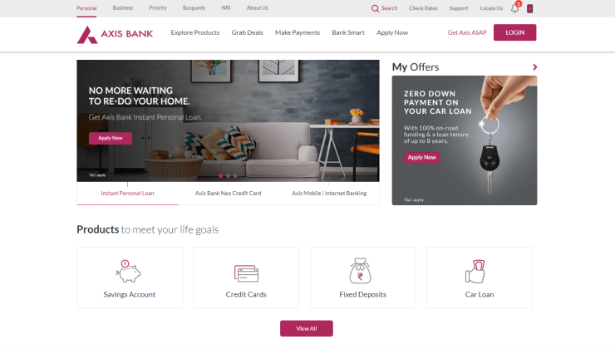Click the View All products button
This screenshot has height=349, width=615.
pyautogui.click(x=307, y=328)
